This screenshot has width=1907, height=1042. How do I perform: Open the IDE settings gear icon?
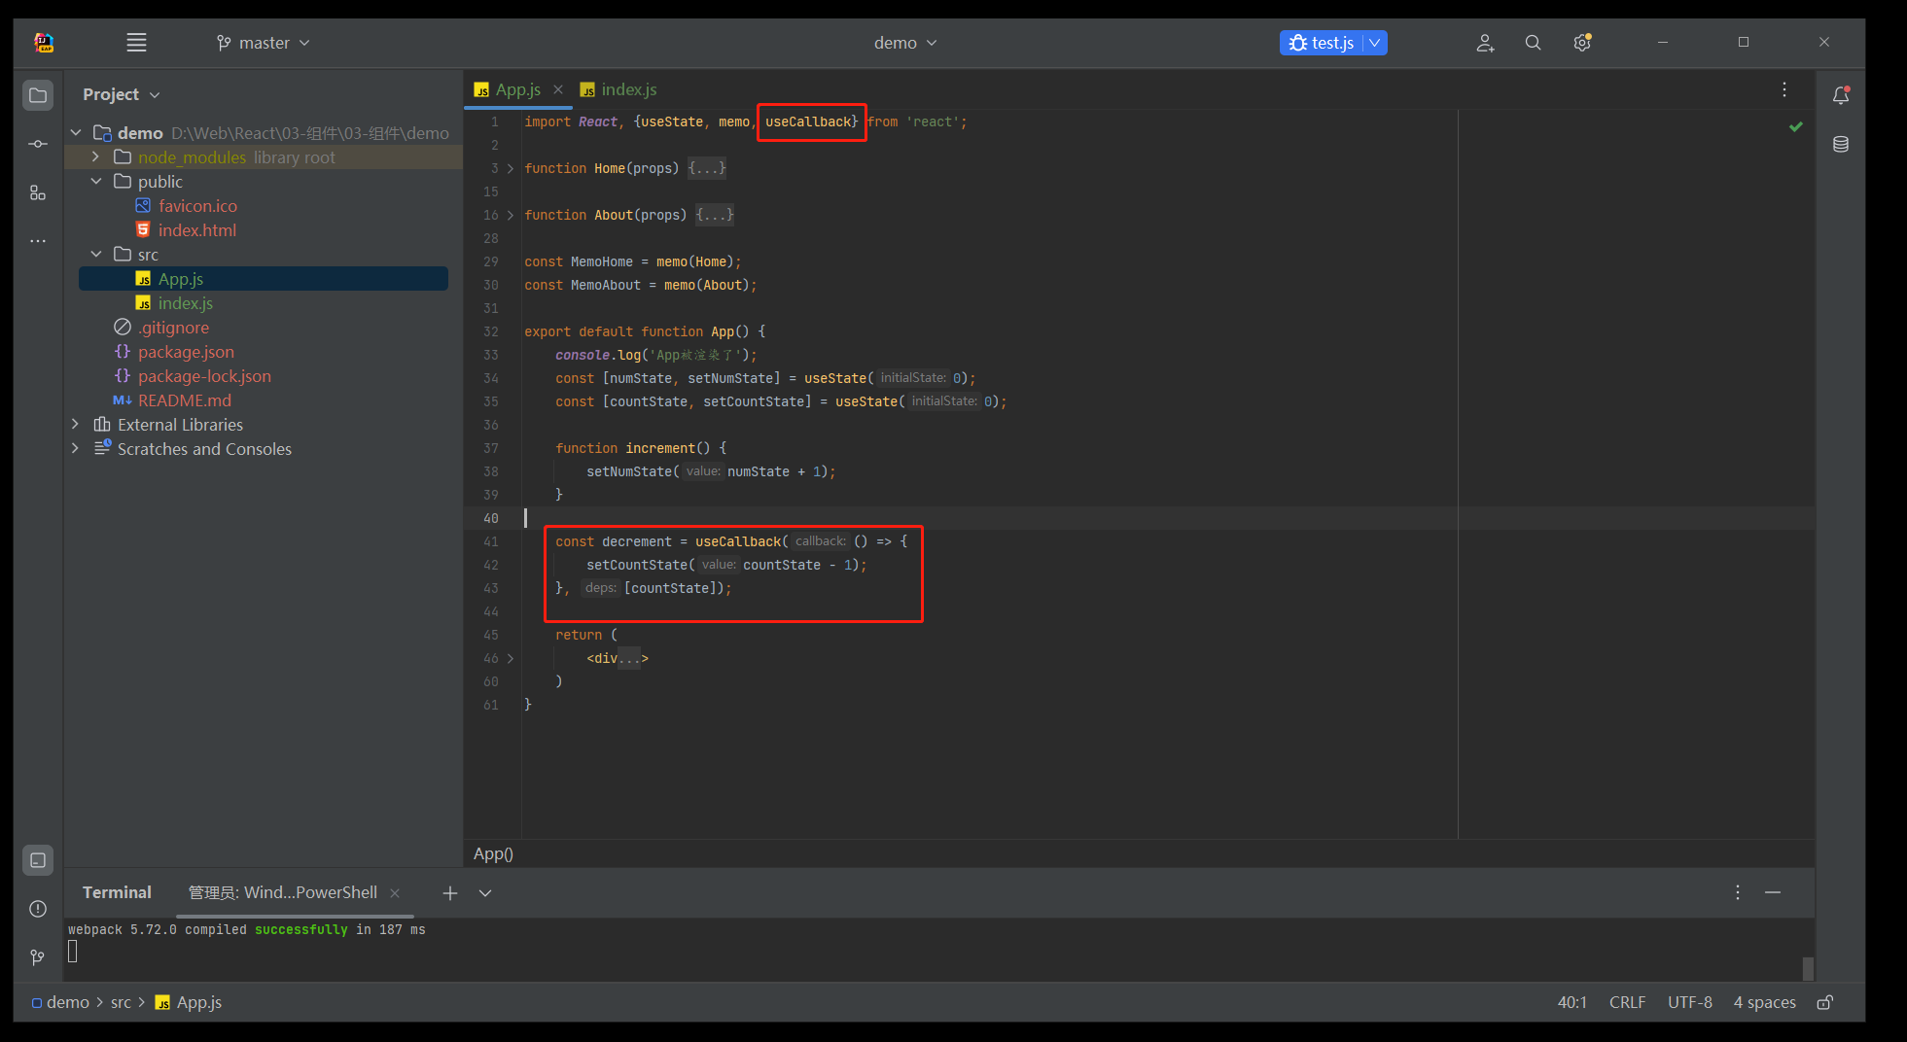pyautogui.click(x=1582, y=43)
